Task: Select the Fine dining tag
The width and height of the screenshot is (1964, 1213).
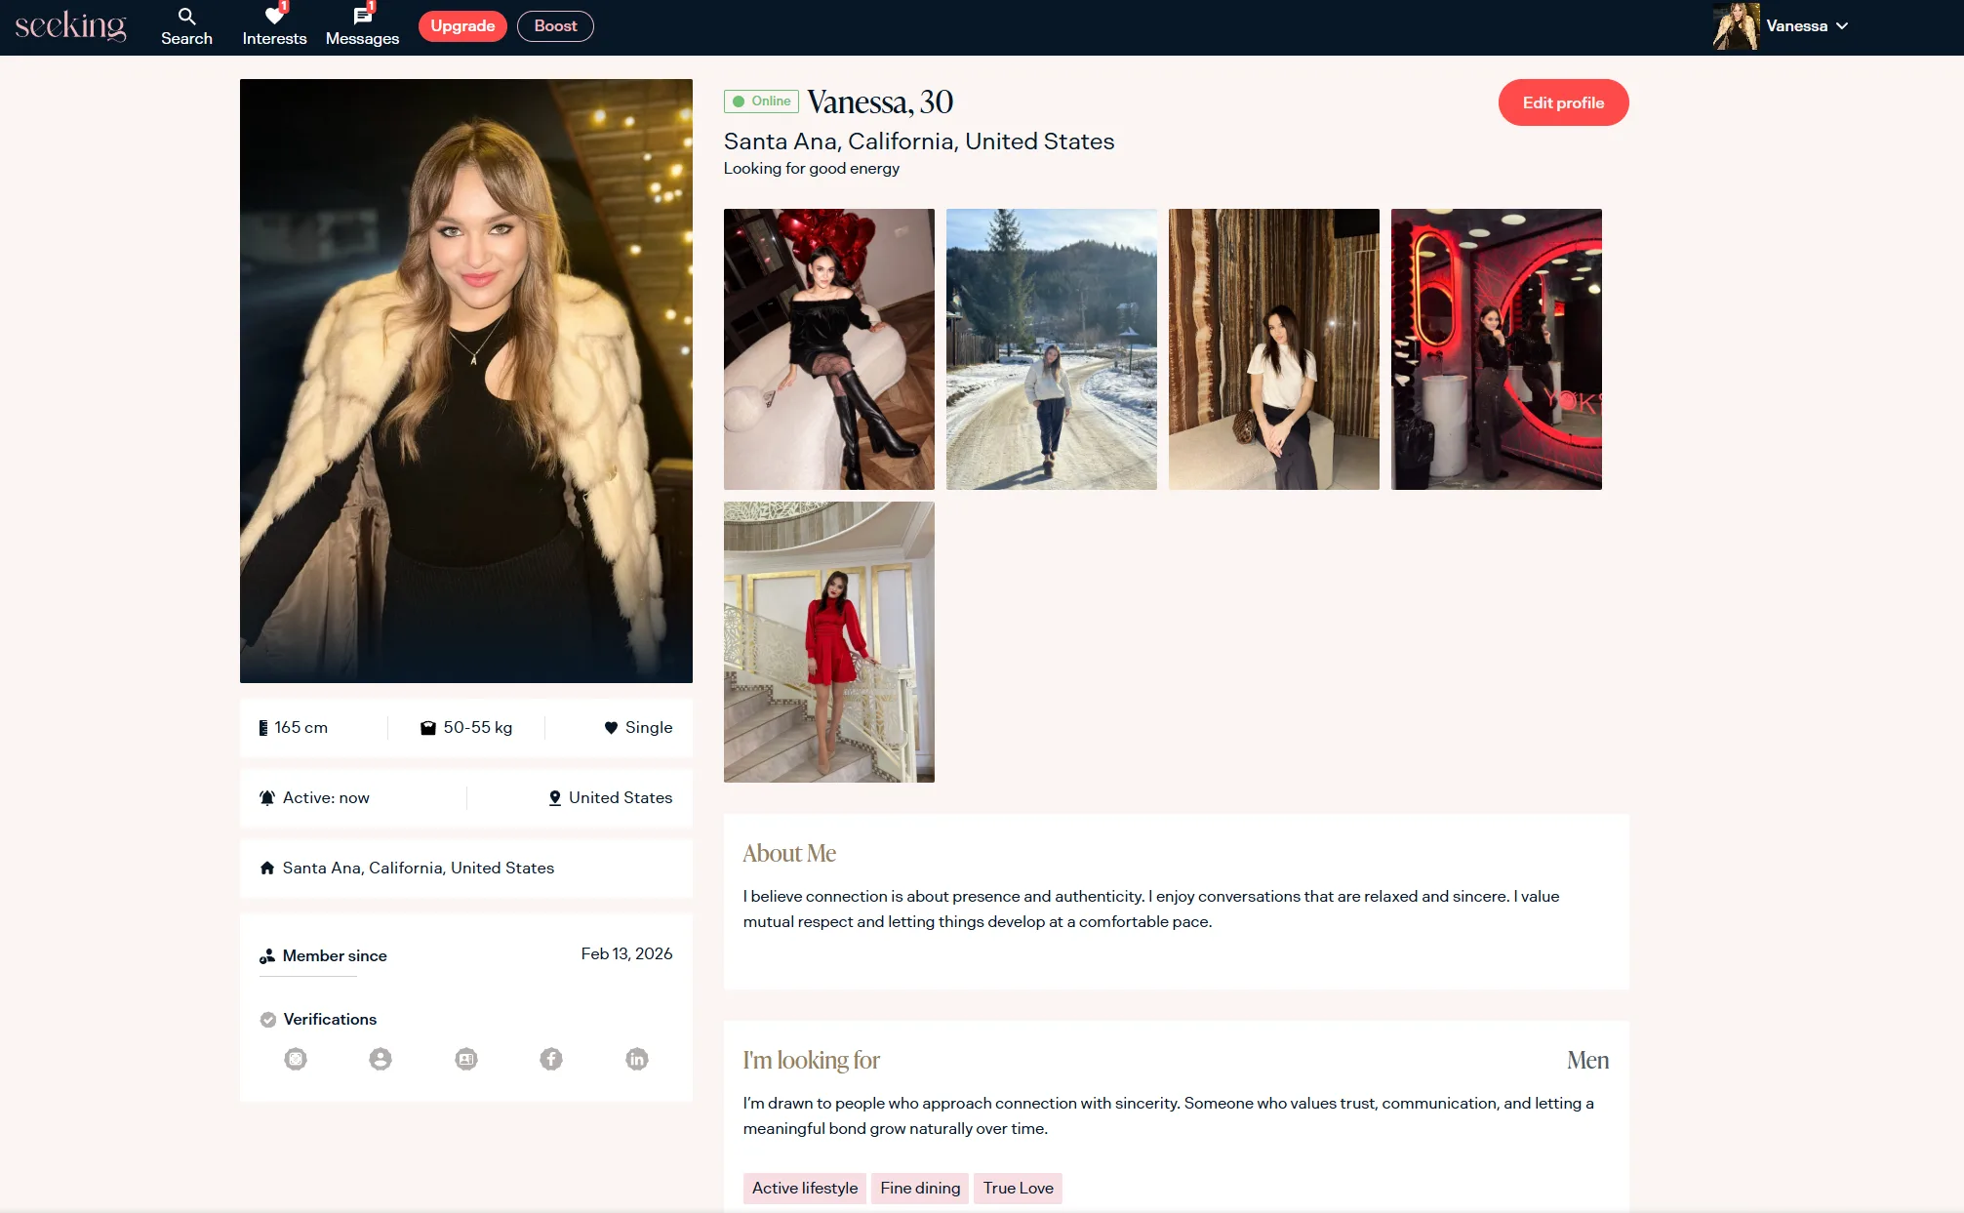Action: [919, 1188]
